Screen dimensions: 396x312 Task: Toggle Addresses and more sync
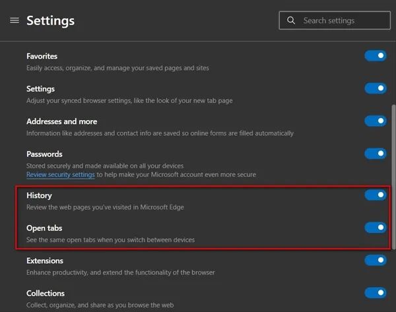pos(375,121)
